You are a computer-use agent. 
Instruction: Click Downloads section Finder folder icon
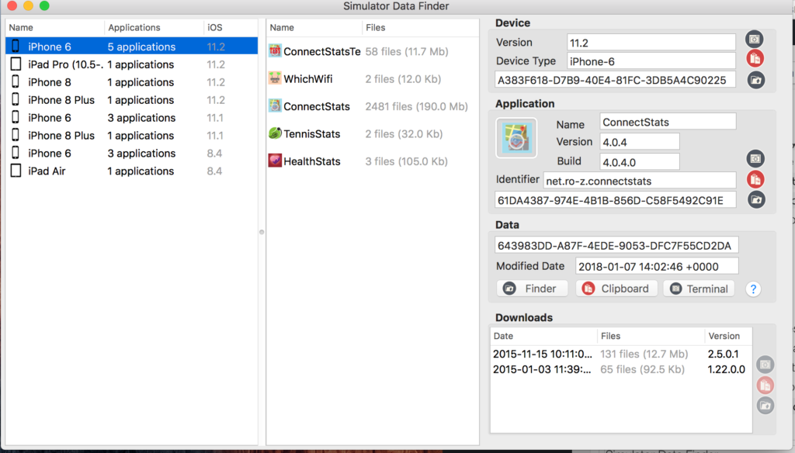(765, 405)
